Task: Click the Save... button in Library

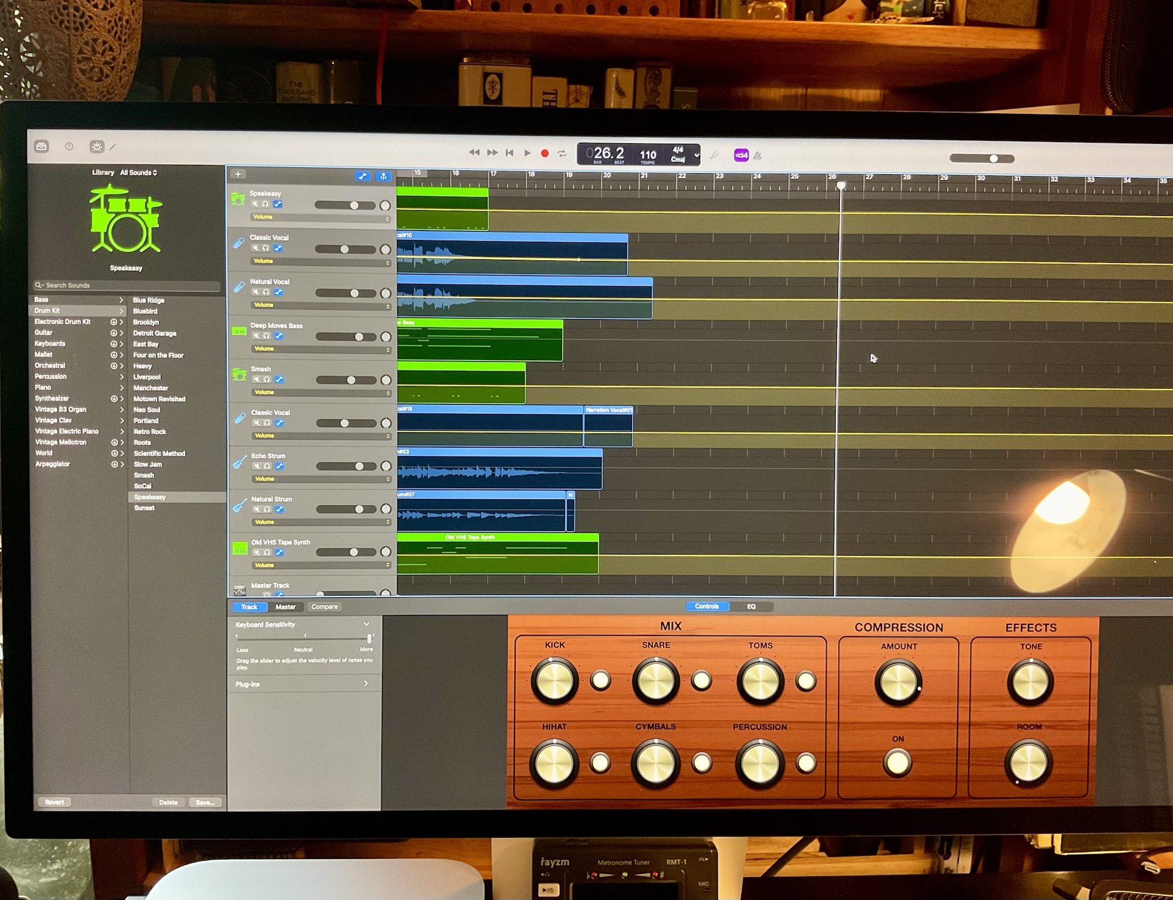Action: 205,803
